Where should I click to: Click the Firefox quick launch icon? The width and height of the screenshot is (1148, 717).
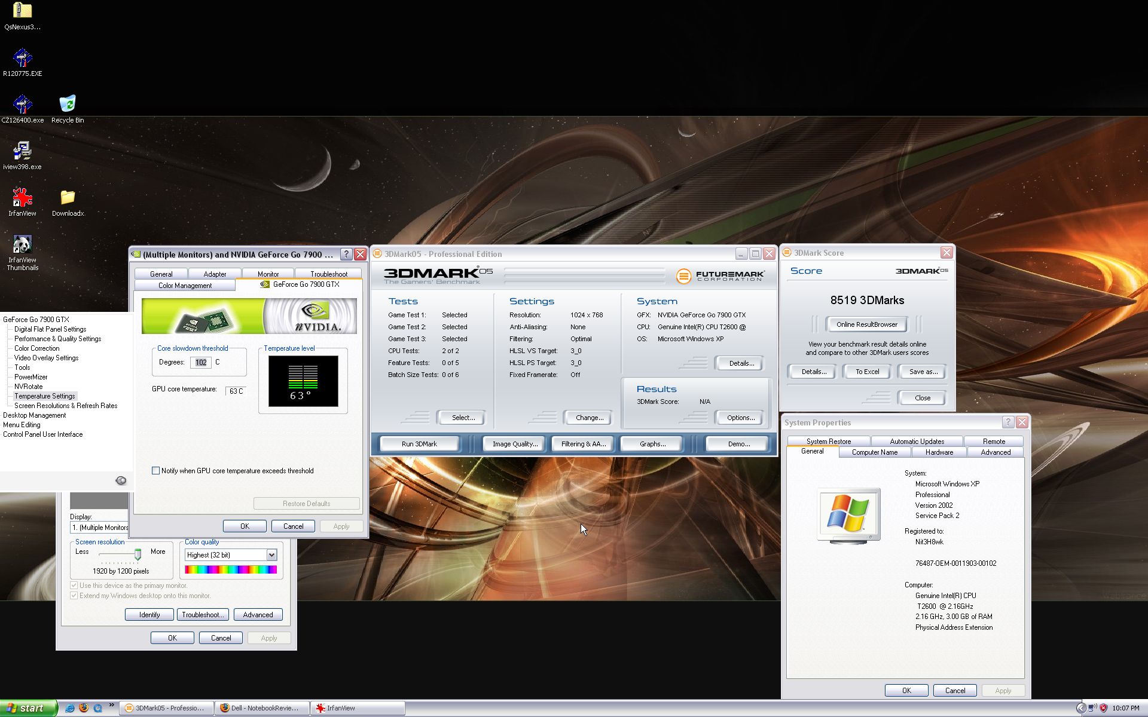(x=84, y=708)
